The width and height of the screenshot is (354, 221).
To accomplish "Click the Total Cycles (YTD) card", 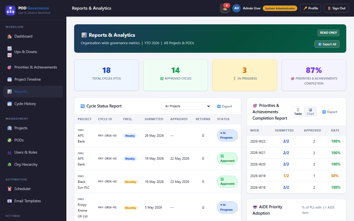I will pyautogui.click(x=106, y=75).
